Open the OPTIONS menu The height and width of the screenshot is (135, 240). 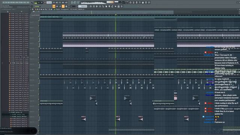[x=21, y=3]
